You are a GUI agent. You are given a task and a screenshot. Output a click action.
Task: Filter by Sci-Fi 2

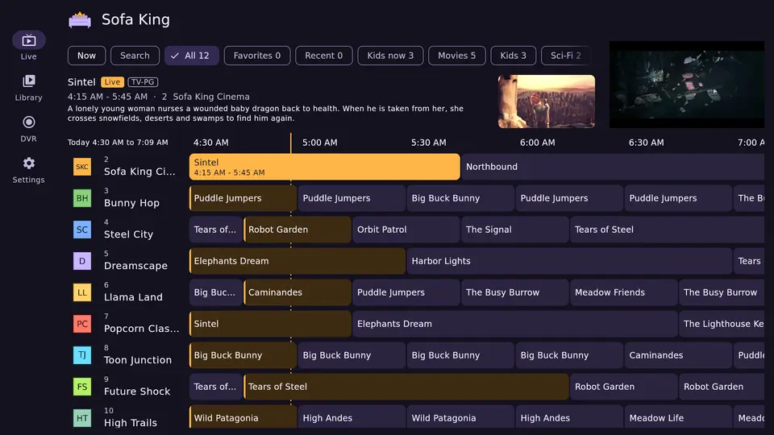[x=566, y=56]
